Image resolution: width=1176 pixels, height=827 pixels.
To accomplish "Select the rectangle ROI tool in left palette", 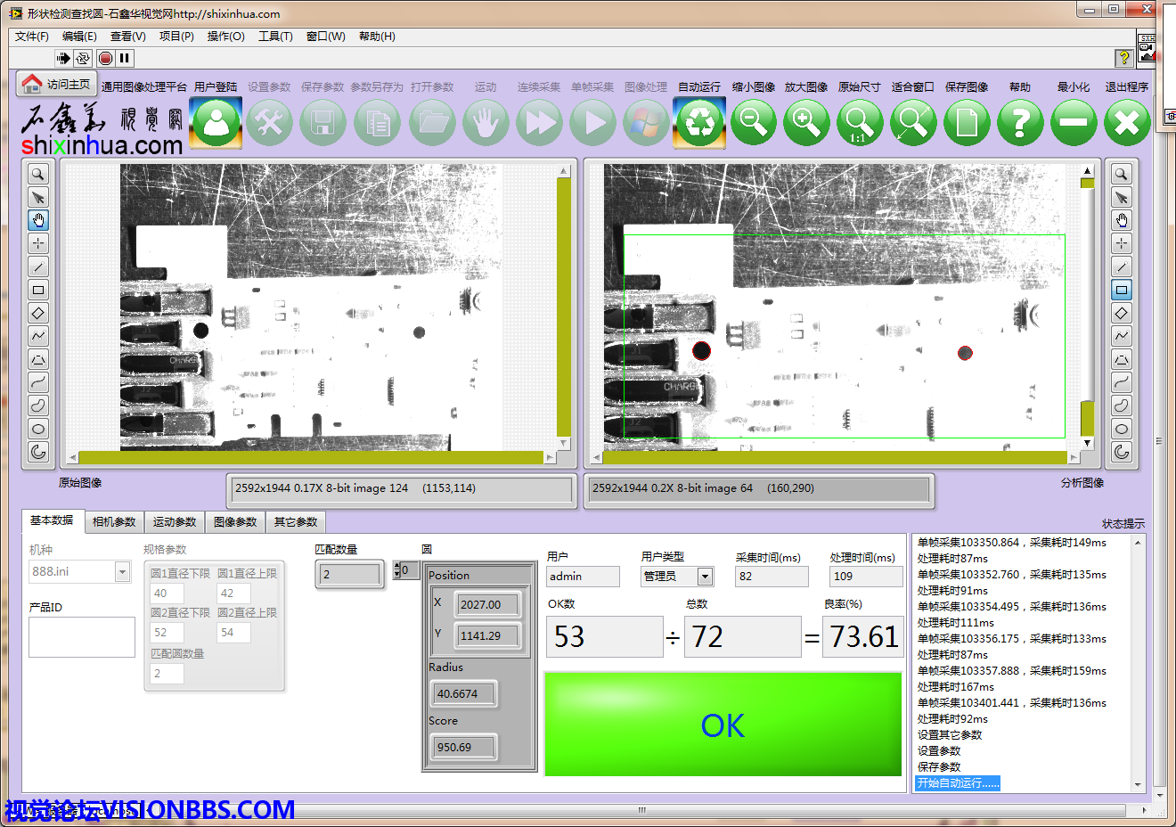I will (x=38, y=290).
